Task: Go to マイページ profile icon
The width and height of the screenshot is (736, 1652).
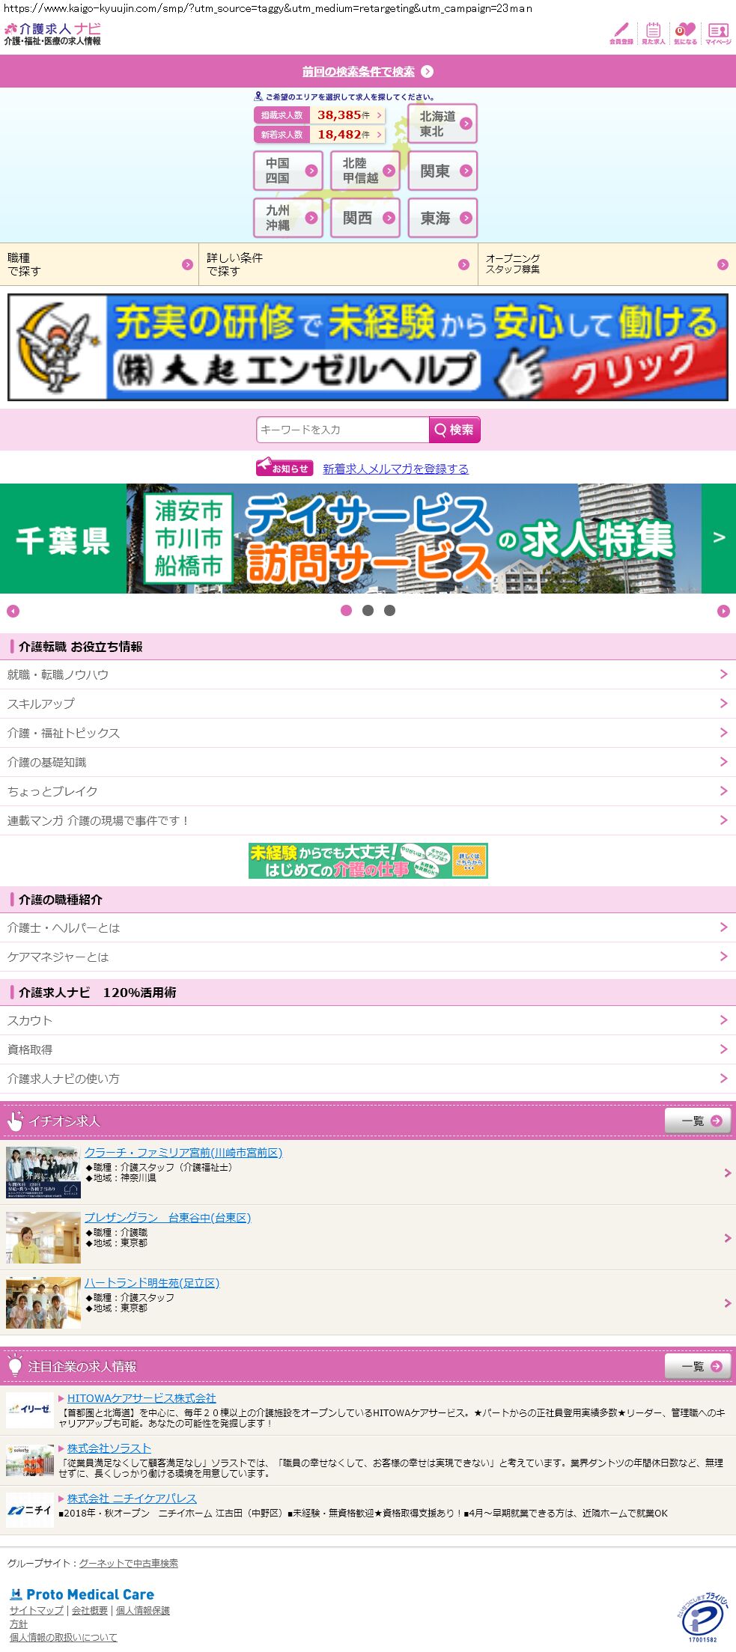Action: 718,33
